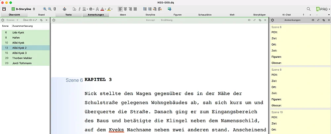
Task: Click the paperclip attachment icon
Action: tap(55, 9)
